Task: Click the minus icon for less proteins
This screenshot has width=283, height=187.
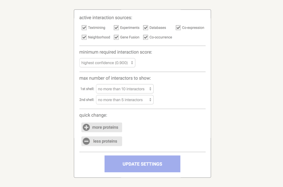Action: tap(86, 141)
